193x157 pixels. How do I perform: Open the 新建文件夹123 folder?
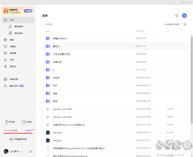(60, 38)
